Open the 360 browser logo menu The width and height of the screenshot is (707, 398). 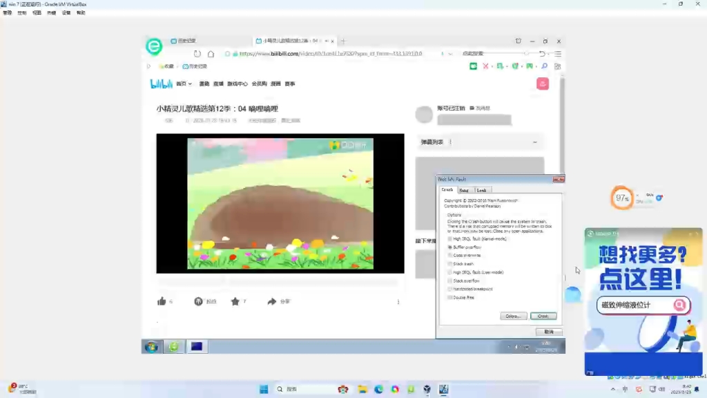154,46
